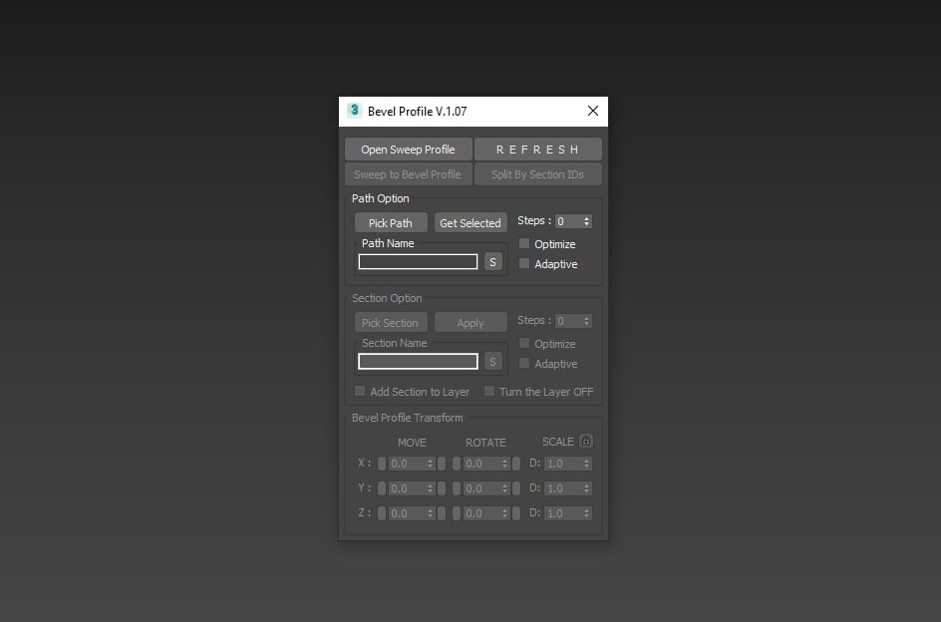Image resolution: width=941 pixels, height=622 pixels.
Task: Click the S button beside Path Name field
Action: (492, 262)
